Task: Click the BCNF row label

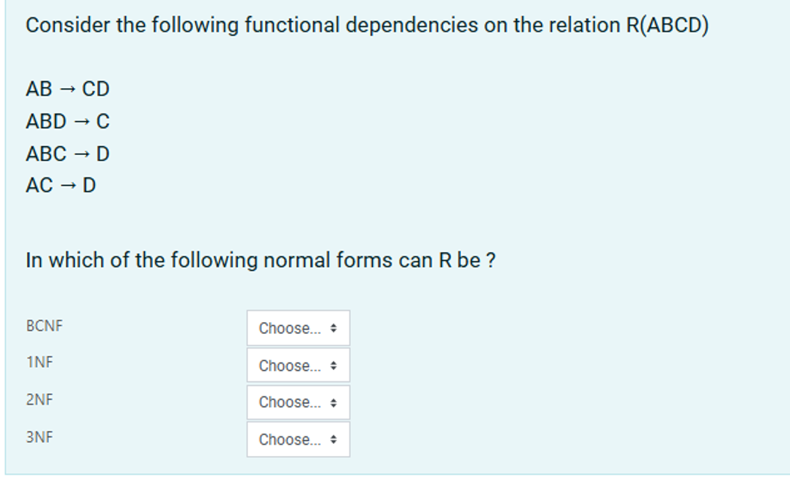Action: coord(44,327)
